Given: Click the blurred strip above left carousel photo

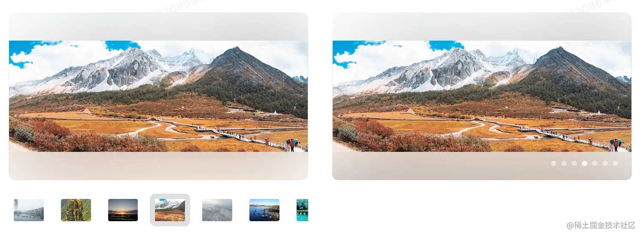Looking at the screenshot, I should (158, 27).
